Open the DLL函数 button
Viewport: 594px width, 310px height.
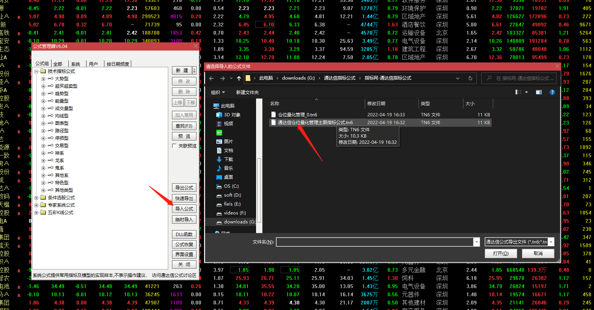184,235
